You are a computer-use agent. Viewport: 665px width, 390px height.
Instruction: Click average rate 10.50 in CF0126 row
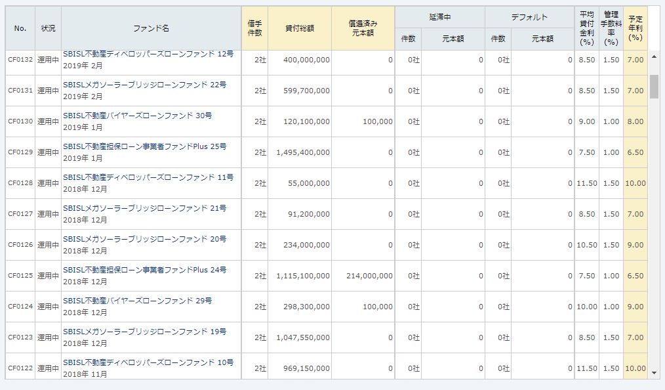point(587,245)
